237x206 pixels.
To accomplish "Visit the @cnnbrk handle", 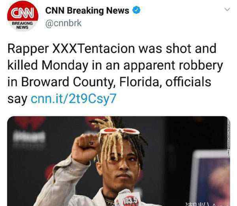I will 63,23.
